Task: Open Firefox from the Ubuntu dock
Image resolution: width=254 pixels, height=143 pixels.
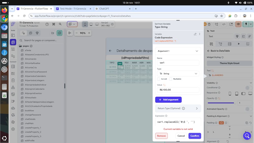Action: [x=4, y=10]
